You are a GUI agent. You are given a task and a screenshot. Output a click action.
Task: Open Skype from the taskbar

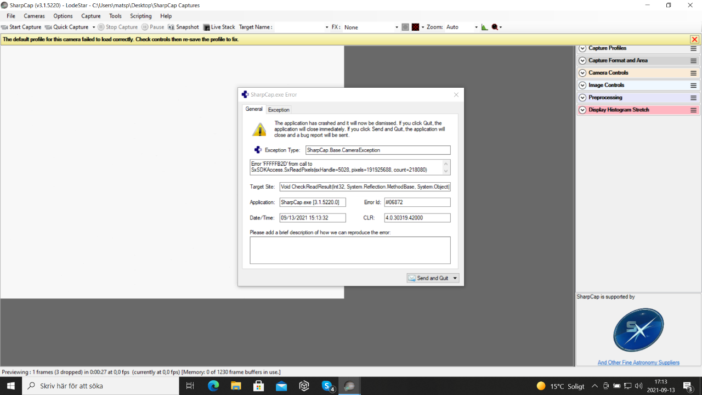pos(327,386)
